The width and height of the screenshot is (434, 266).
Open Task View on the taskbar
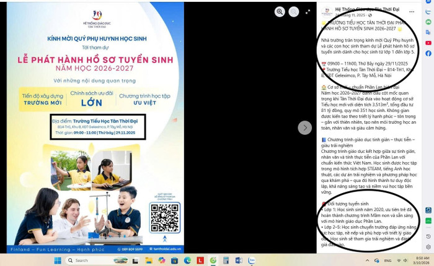point(135,260)
